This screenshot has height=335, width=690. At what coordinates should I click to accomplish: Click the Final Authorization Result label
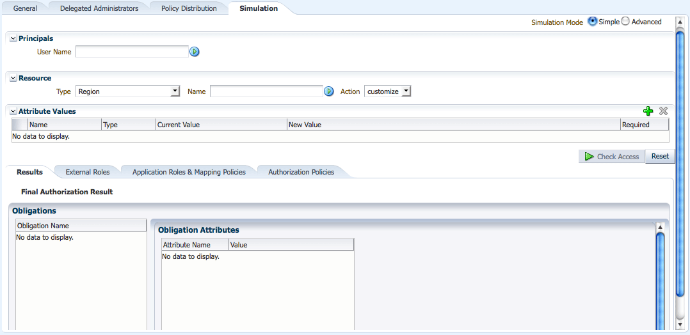tap(67, 192)
